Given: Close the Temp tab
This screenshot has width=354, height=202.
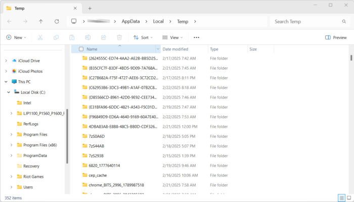Looking at the screenshot, I should (x=75, y=8).
